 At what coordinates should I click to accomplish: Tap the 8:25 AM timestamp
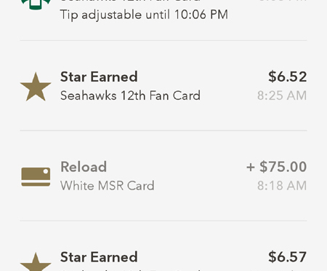[x=282, y=95]
